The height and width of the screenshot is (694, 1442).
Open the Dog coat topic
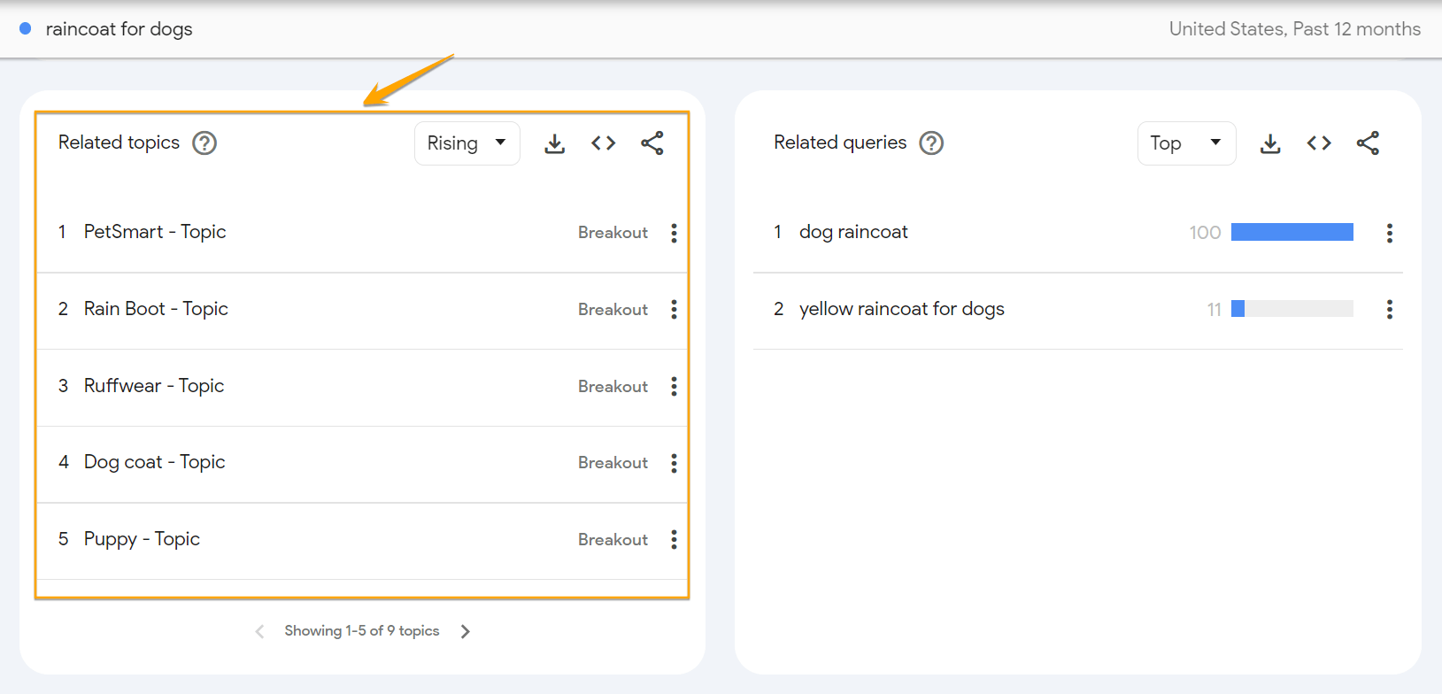154,462
